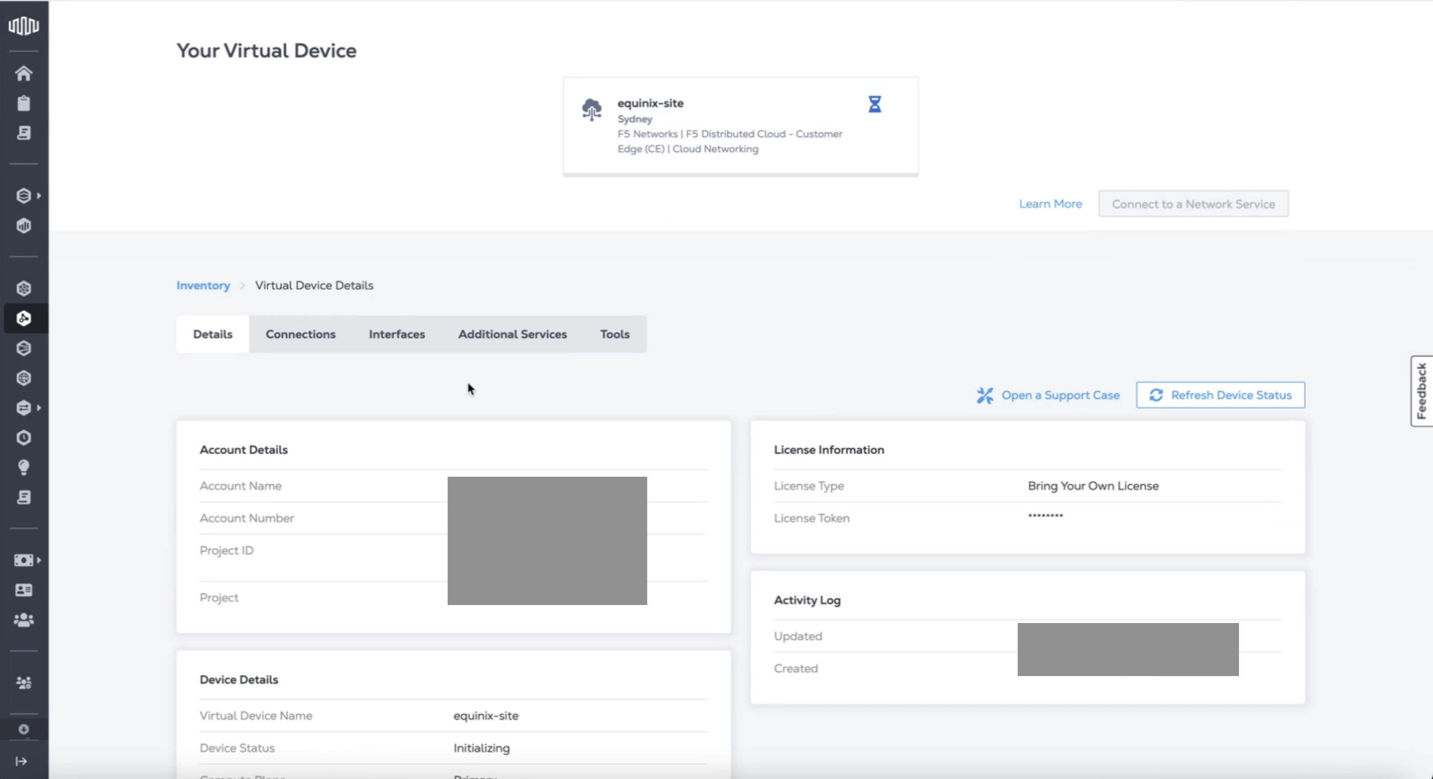Select the Additional Services tab
The height and width of the screenshot is (779, 1433).
pyautogui.click(x=512, y=334)
